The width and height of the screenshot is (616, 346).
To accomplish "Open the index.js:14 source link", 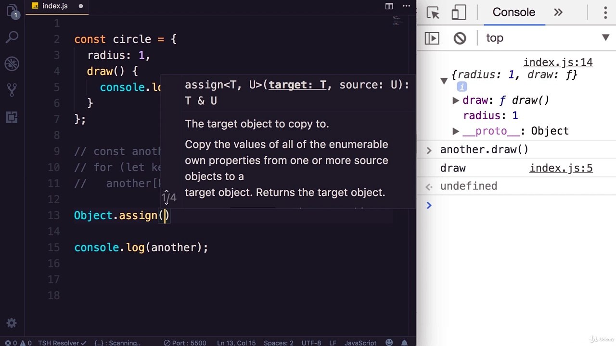I will tap(558, 62).
